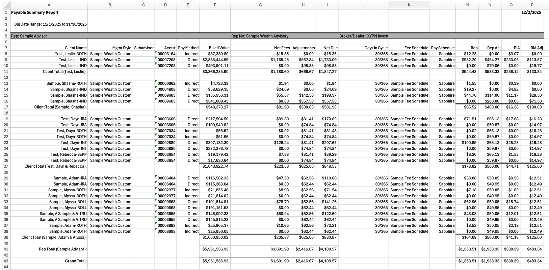This screenshot has height=270, width=549.
Task: Click total billed value $540,378.27
Action: (x=217, y=107)
